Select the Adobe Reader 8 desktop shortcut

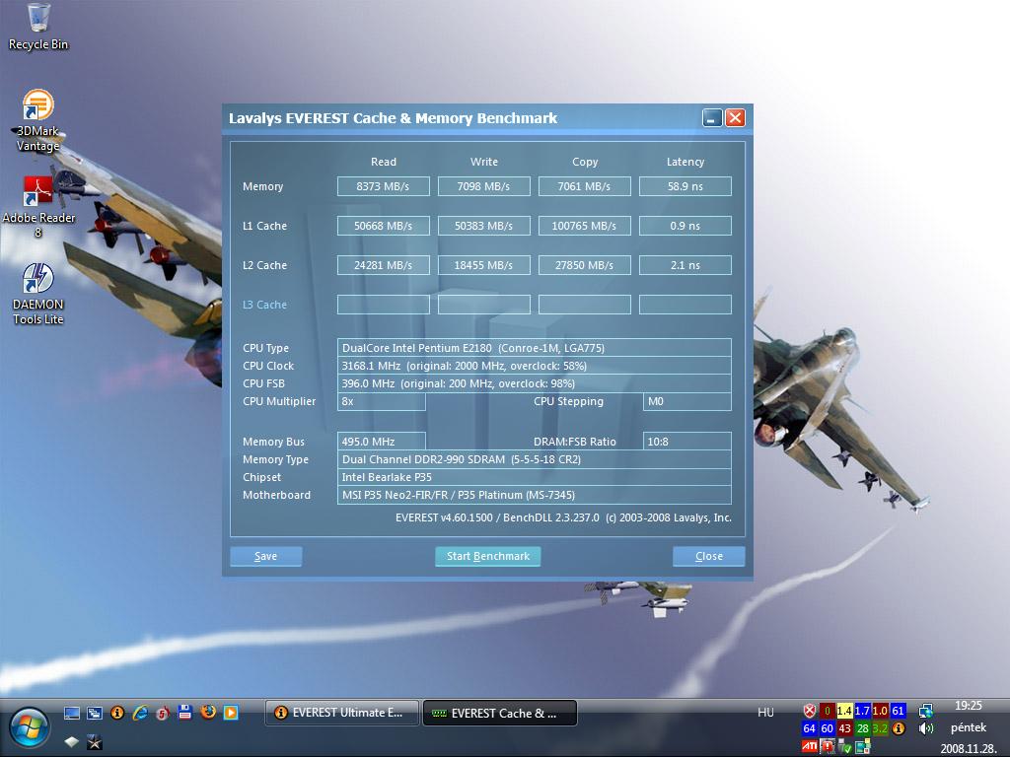[38, 206]
